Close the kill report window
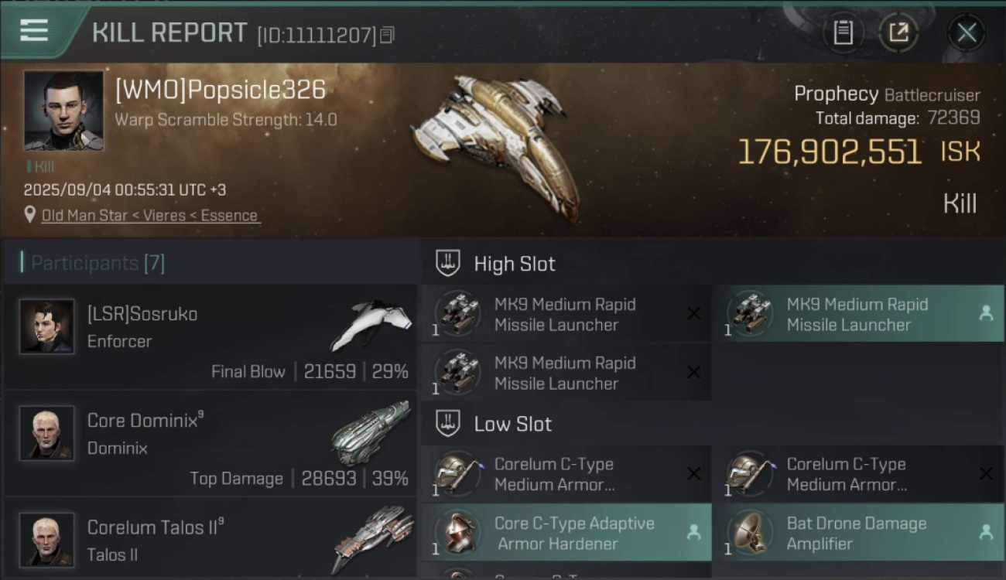Screen dimensions: 1006x580 pyautogui.click(x=967, y=32)
